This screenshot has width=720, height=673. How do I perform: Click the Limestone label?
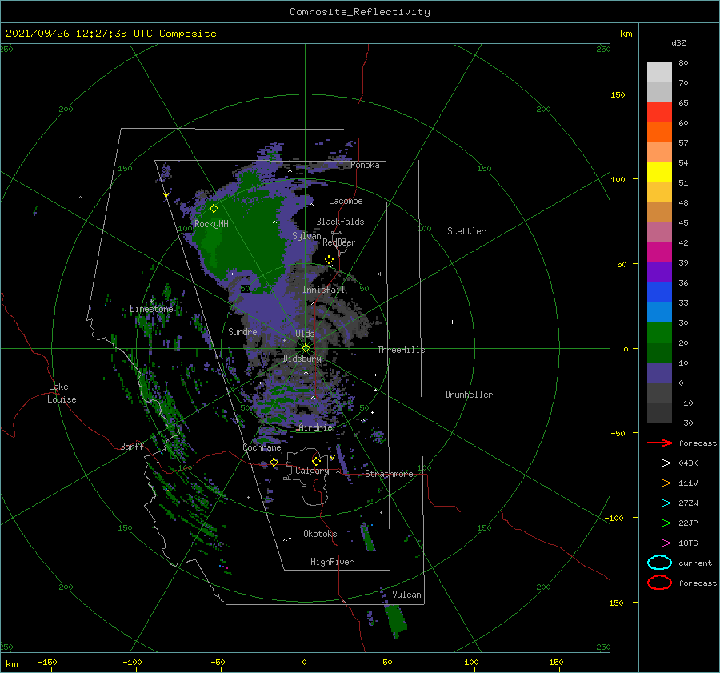coord(151,309)
